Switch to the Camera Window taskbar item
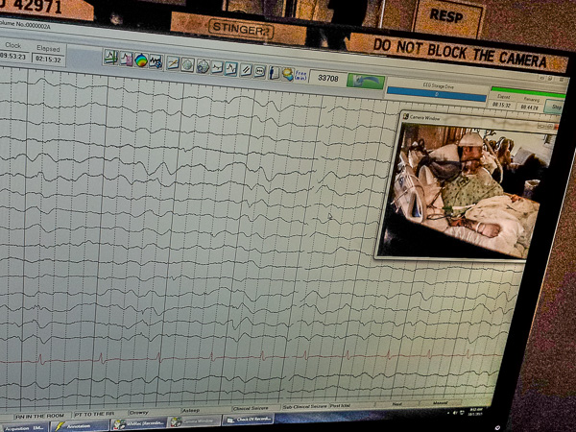This screenshot has height=432, width=576. (x=195, y=421)
